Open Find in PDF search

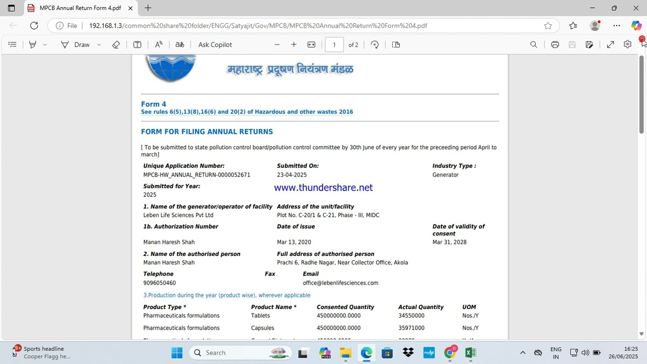[x=533, y=44]
